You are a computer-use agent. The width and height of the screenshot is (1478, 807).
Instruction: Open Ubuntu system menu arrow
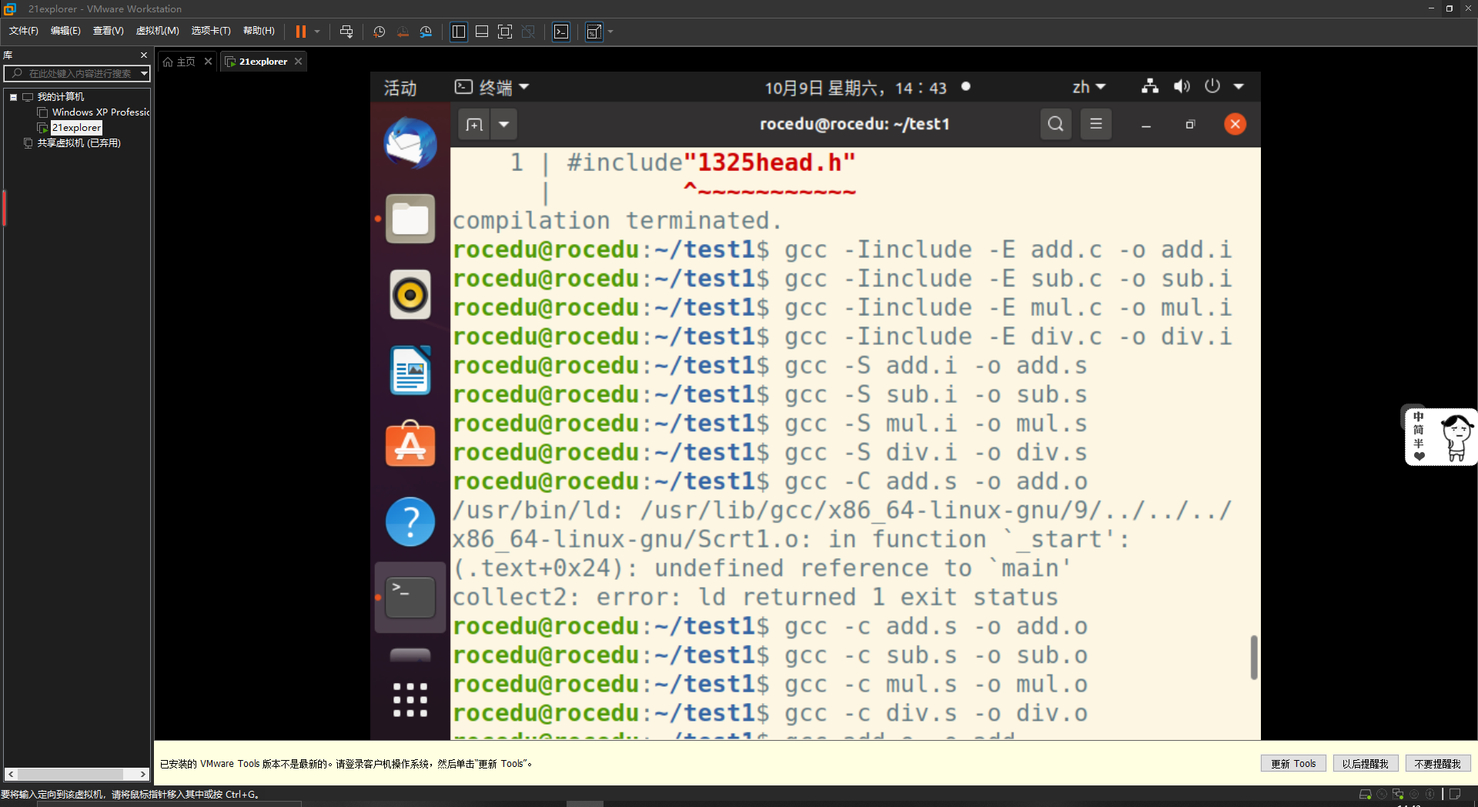(x=1239, y=86)
